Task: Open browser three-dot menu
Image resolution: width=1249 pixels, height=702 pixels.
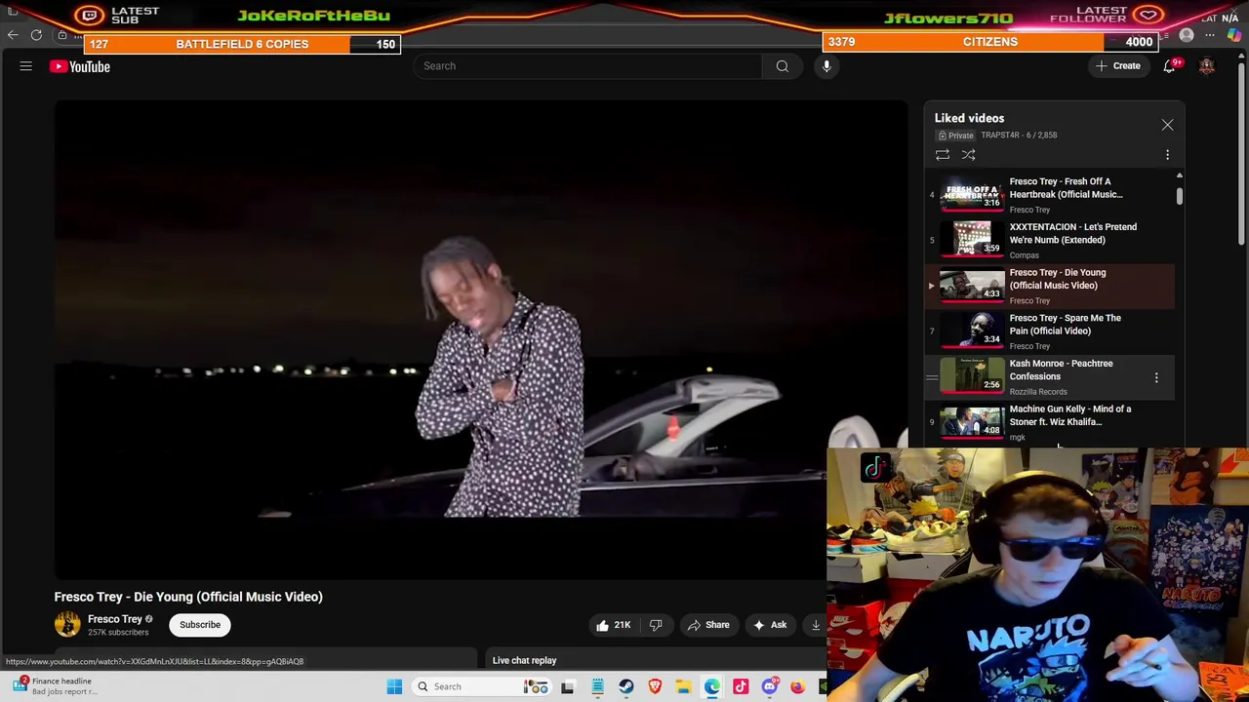Action: pos(1210,35)
